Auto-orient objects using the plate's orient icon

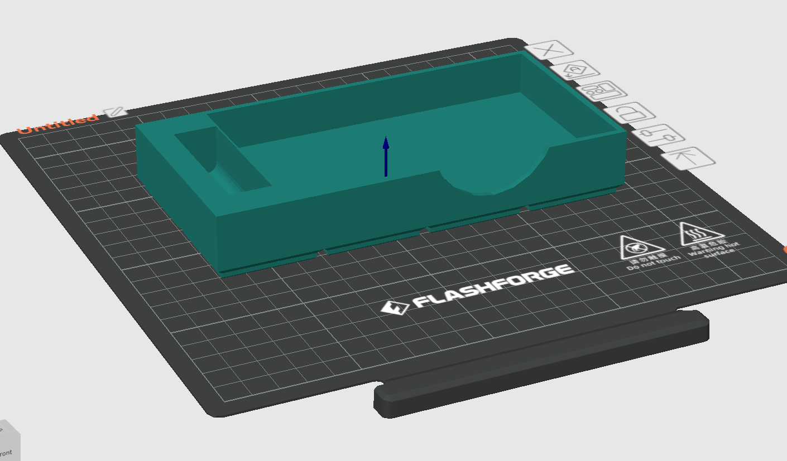(575, 71)
